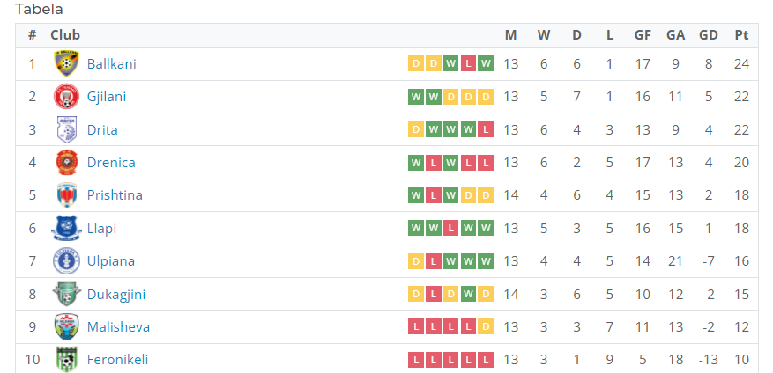The width and height of the screenshot is (773, 373).
Task: Click the Feronikeli club crest icon
Action: pos(67,360)
